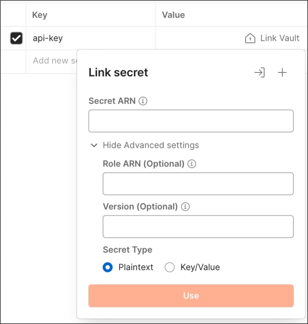This screenshot has width=308, height=324.
Task: Click the Link Vault text link
Action: (279, 38)
